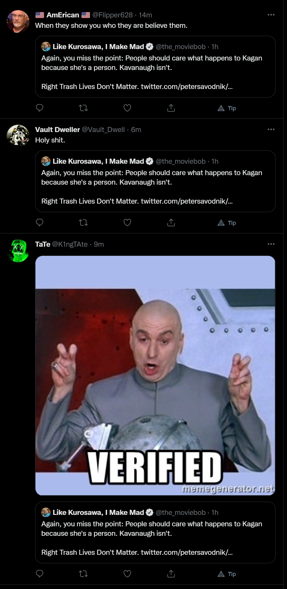Open the VERIFIED Dr. Evil meme image

pos(155,376)
